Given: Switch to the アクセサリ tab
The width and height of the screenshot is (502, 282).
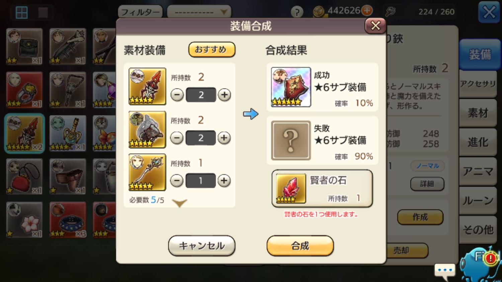Looking at the screenshot, I should (478, 84).
